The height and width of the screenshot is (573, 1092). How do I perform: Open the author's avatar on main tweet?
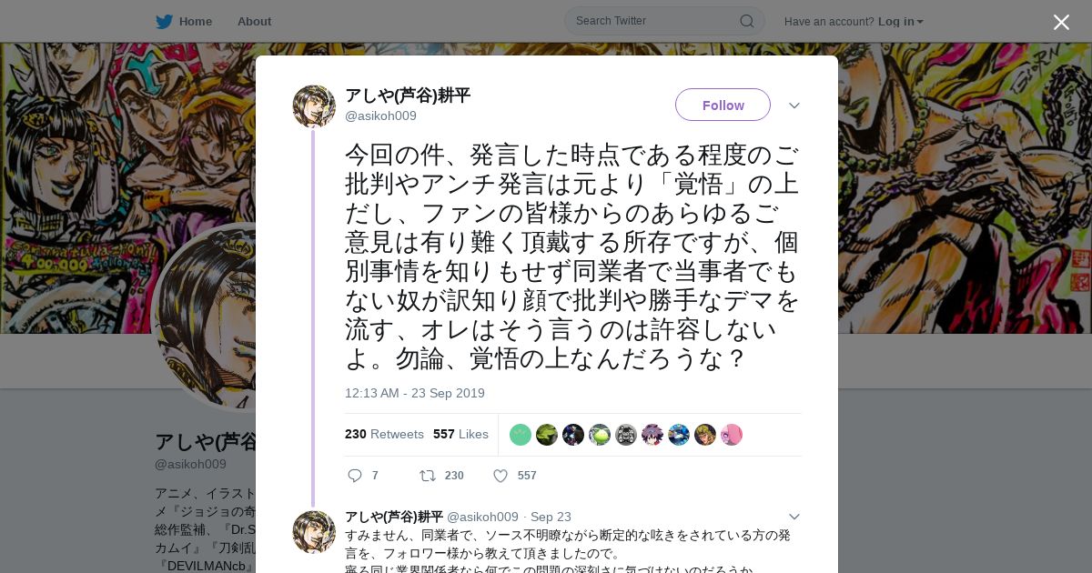pos(314,106)
